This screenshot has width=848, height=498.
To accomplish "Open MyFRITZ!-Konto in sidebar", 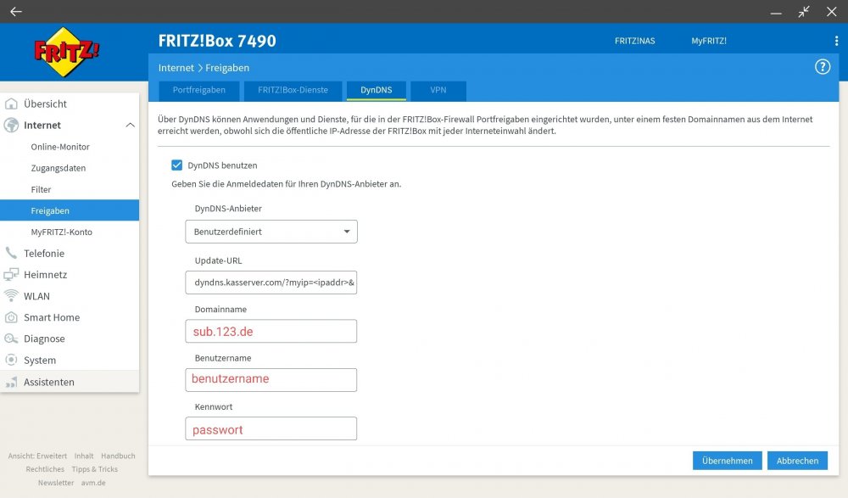I will [x=62, y=232].
